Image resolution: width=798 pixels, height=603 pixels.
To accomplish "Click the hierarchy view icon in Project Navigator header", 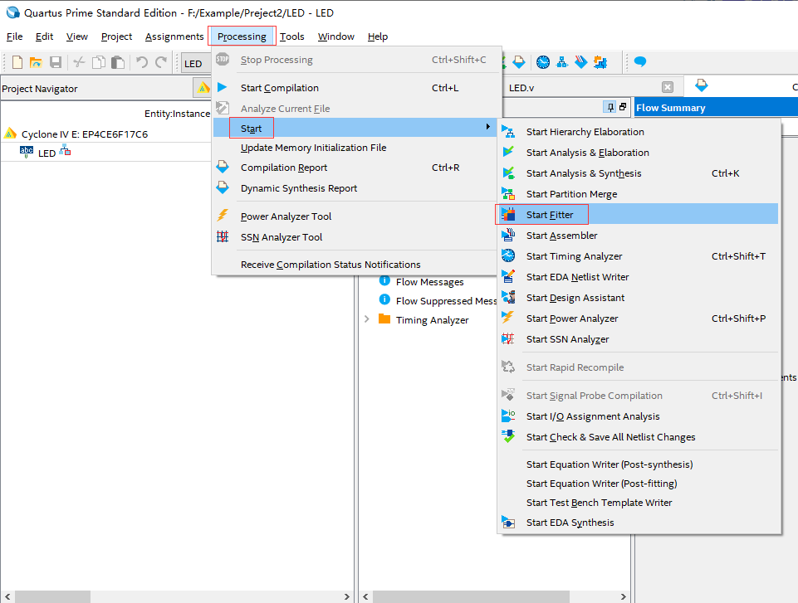I will (x=203, y=88).
